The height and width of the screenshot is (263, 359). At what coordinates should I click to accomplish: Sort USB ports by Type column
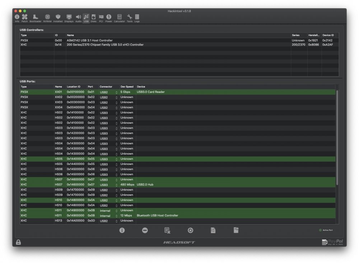[x=37, y=87]
